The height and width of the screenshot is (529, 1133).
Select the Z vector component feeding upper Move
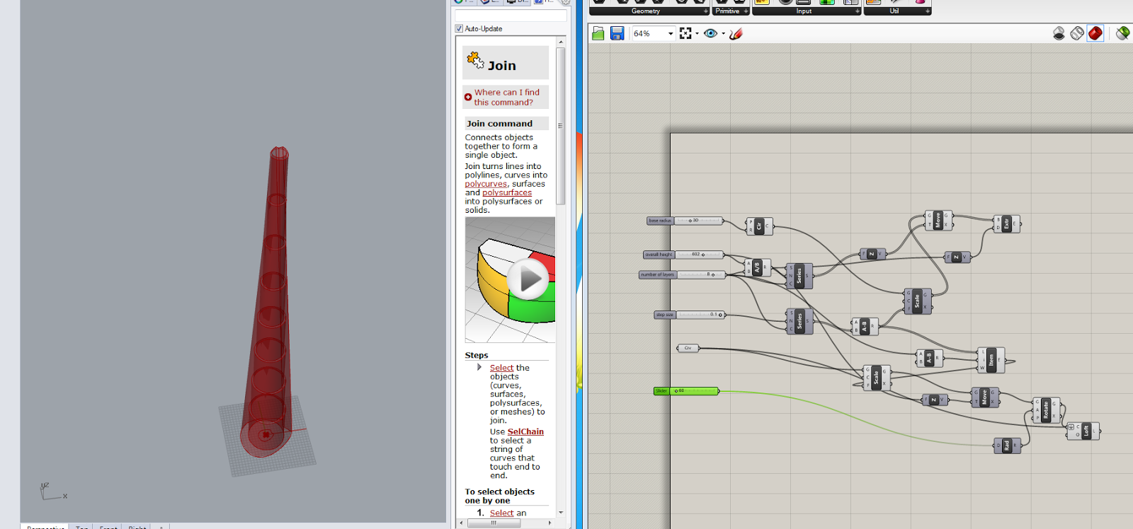(x=873, y=254)
